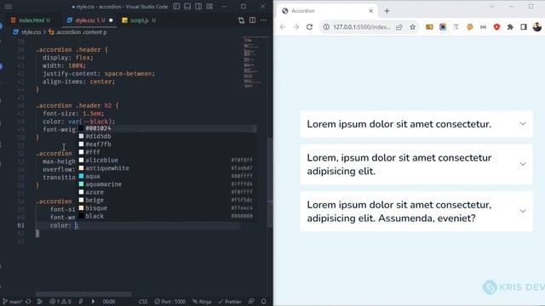Screen dimensions: 545x306
Task: Click the red shield extension icon
Action: click(x=496, y=27)
